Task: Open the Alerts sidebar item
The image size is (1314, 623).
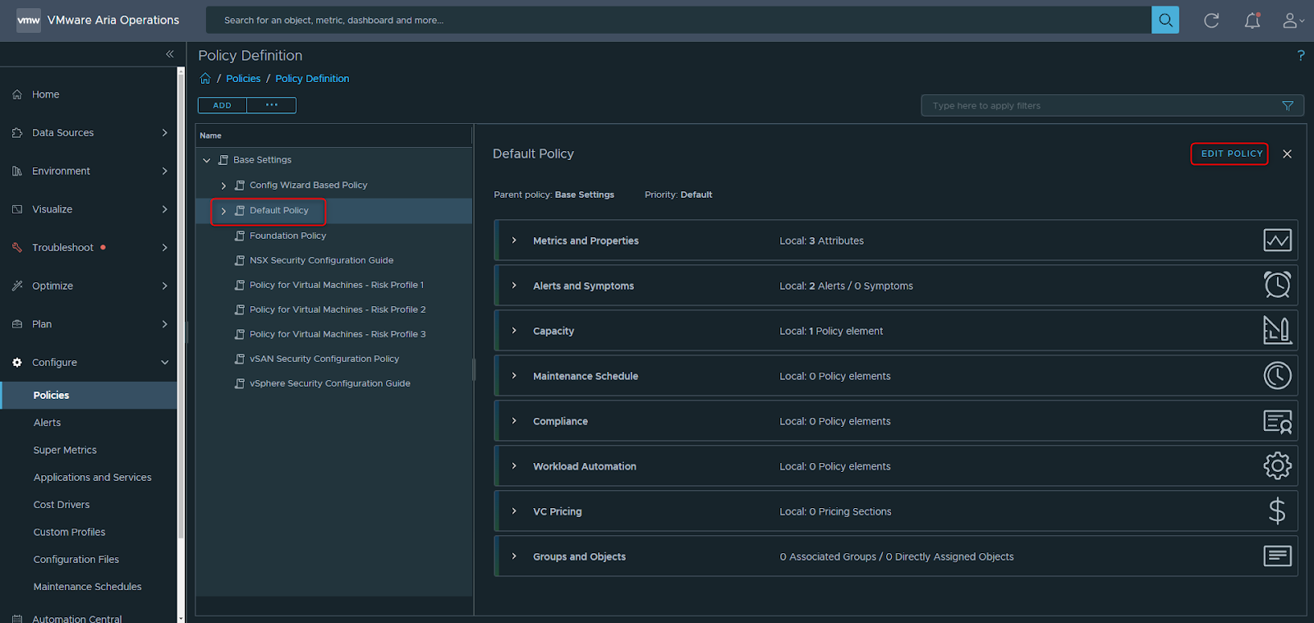Action: pyautogui.click(x=47, y=423)
